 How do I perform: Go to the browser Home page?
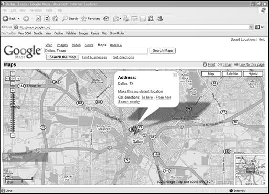point(56,18)
